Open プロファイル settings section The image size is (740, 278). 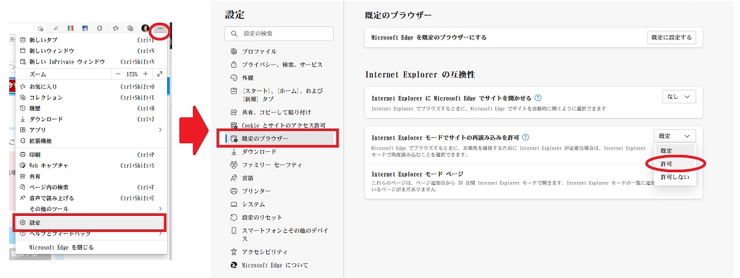coord(279,51)
